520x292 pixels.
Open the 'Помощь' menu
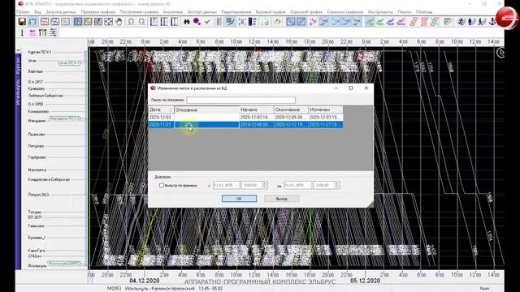(424, 12)
